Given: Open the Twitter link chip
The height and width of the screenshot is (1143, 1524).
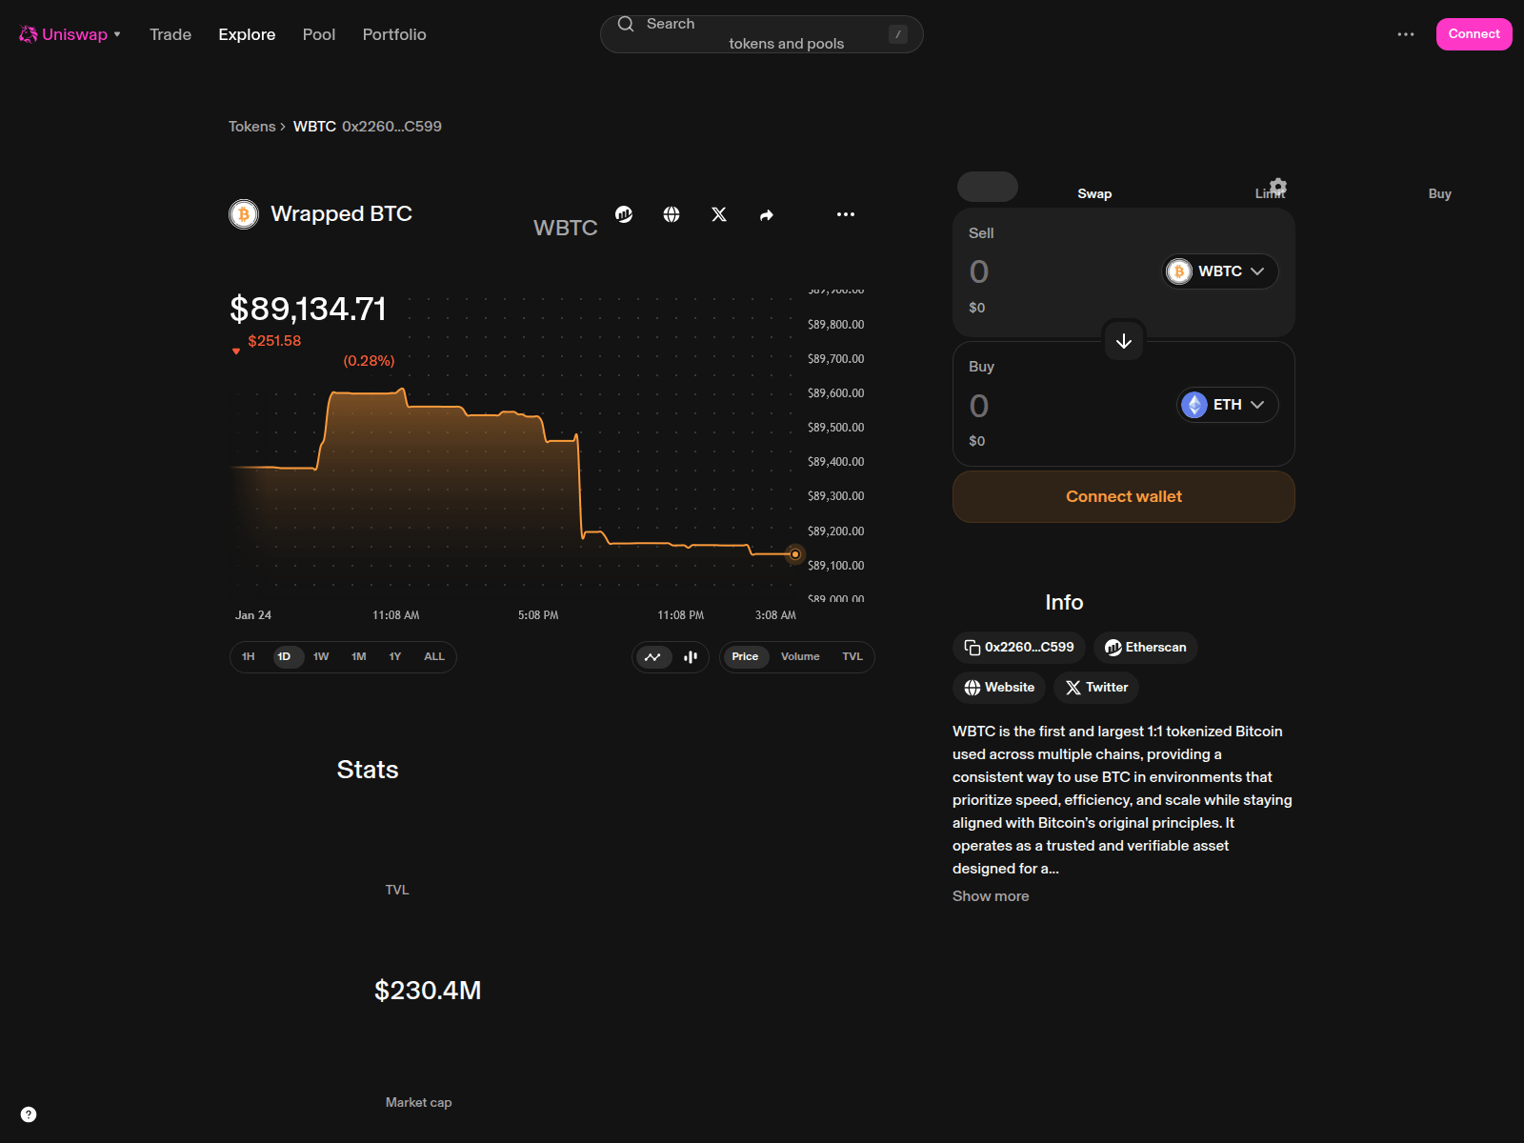Looking at the screenshot, I should 1096,688.
